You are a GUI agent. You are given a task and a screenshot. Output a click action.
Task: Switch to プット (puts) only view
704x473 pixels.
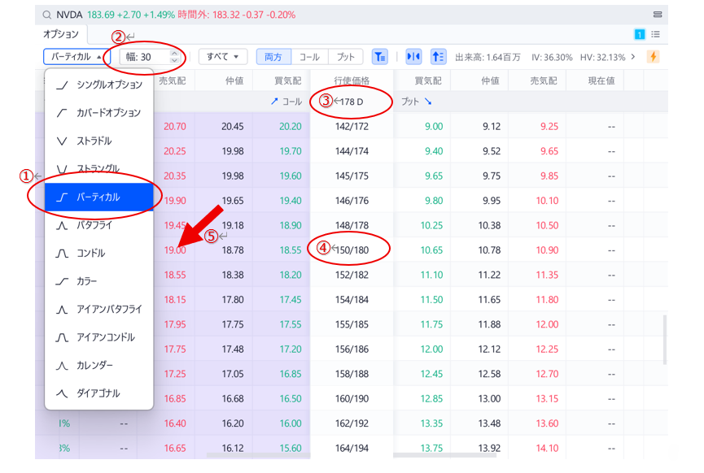pos(346,57)
